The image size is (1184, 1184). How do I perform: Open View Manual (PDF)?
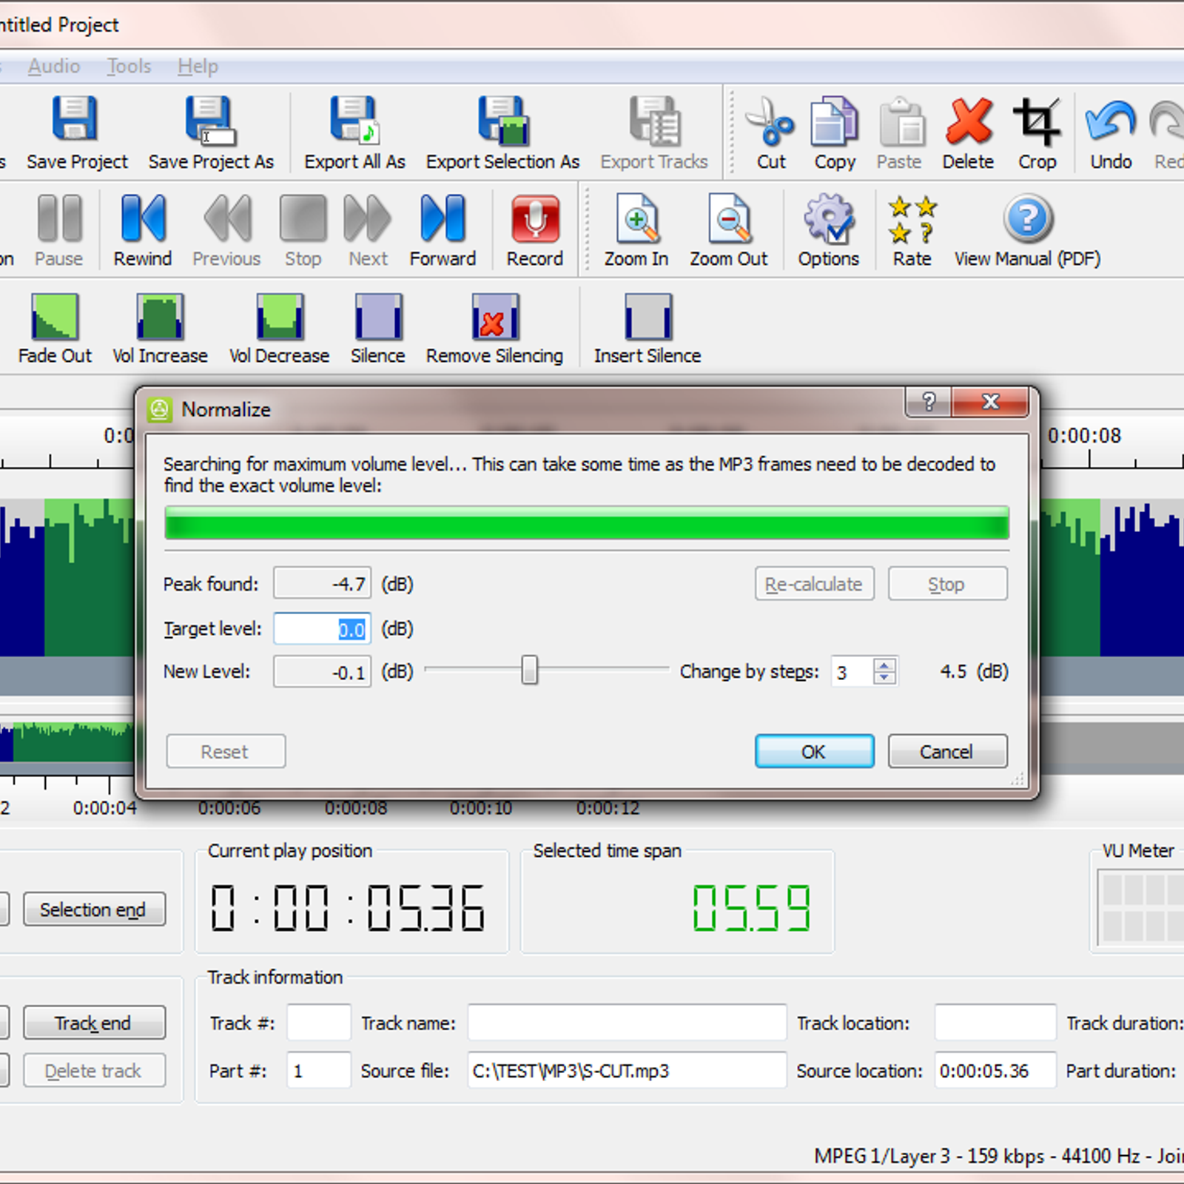click(1028, 218)
